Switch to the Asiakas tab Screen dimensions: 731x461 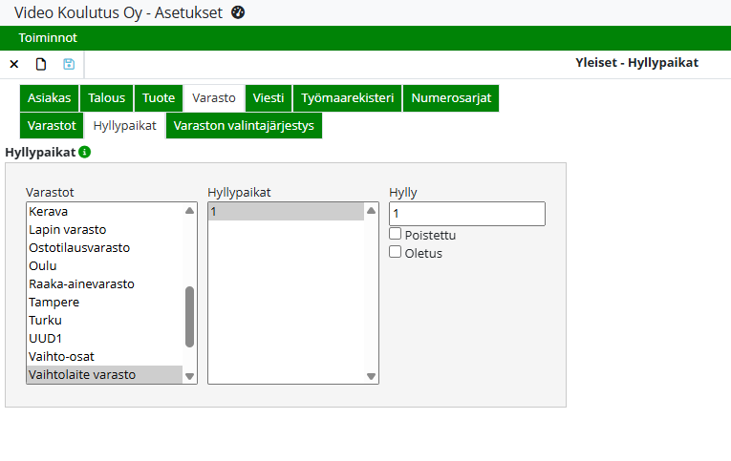click(x=49, y=98)
